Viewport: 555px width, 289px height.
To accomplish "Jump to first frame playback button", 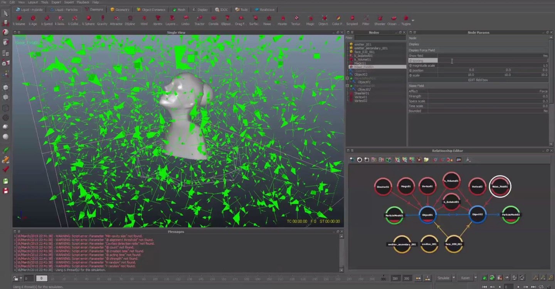I will (x=485, y=287).
